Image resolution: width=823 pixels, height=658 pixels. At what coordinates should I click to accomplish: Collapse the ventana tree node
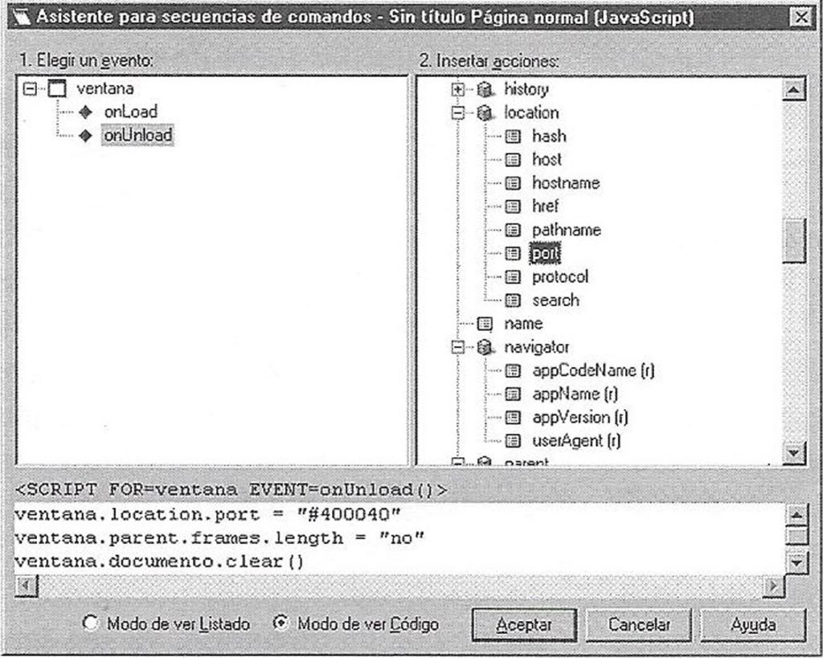31,88
